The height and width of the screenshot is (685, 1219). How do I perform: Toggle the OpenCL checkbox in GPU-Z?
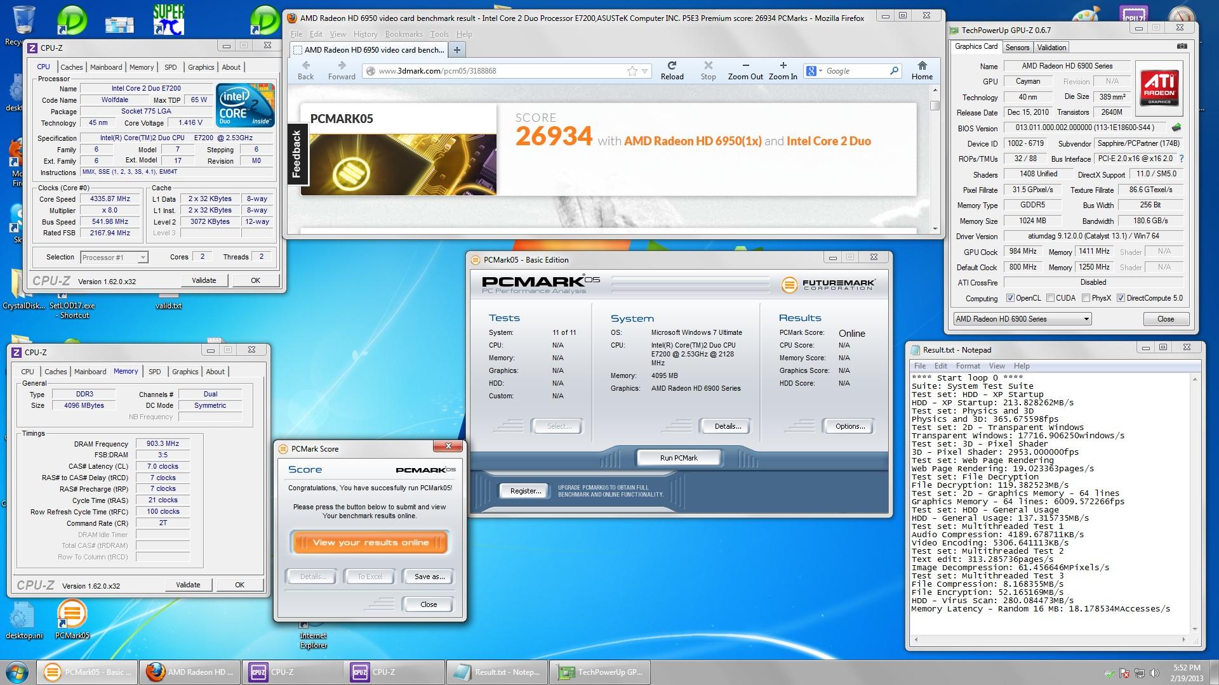[x=1010, y=298]
